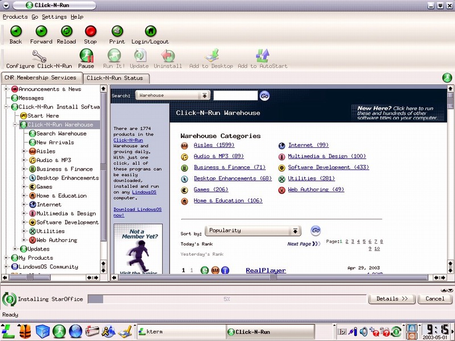455x341 pixels.
Task: Open the Settings menu
Action: [x=54, y=17]
